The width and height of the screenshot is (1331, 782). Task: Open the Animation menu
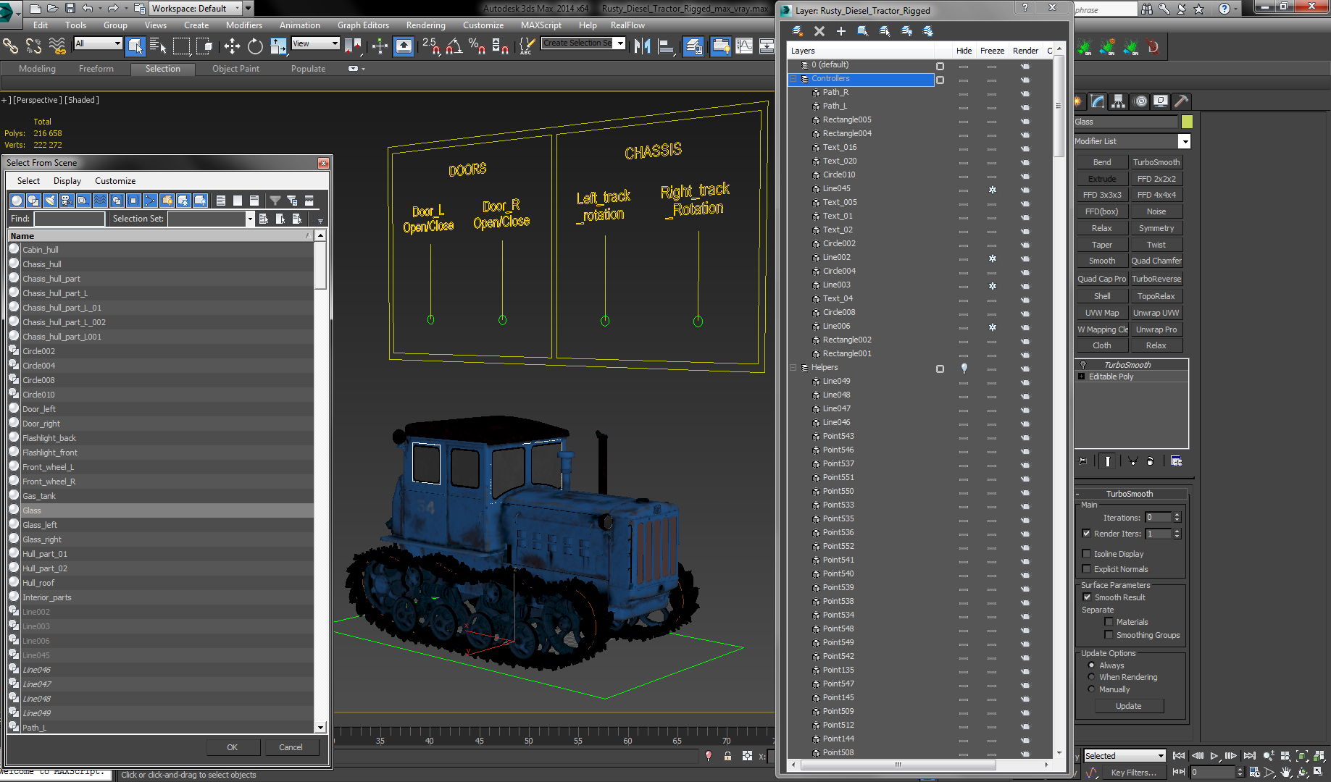299,25
